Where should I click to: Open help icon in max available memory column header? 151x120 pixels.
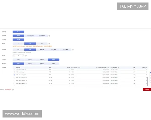[79, 68]
